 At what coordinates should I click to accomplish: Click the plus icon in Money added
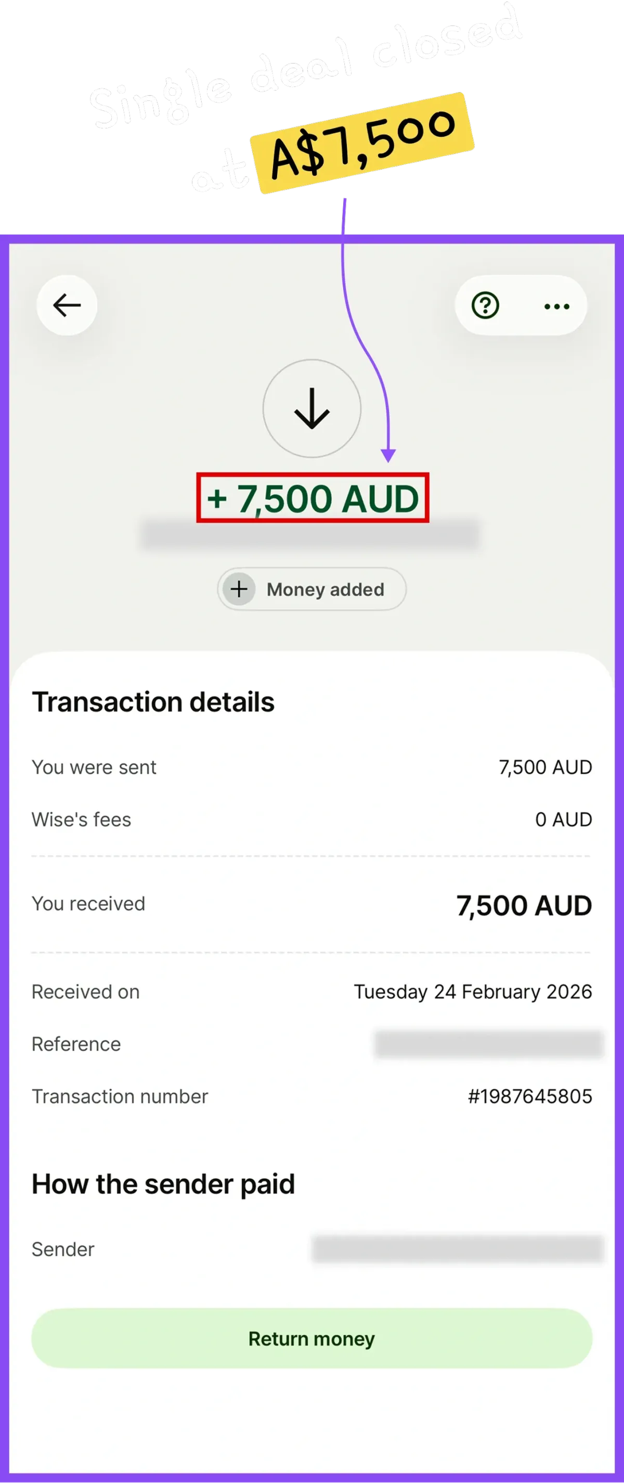pyautogui.click(x=239, y=589)
